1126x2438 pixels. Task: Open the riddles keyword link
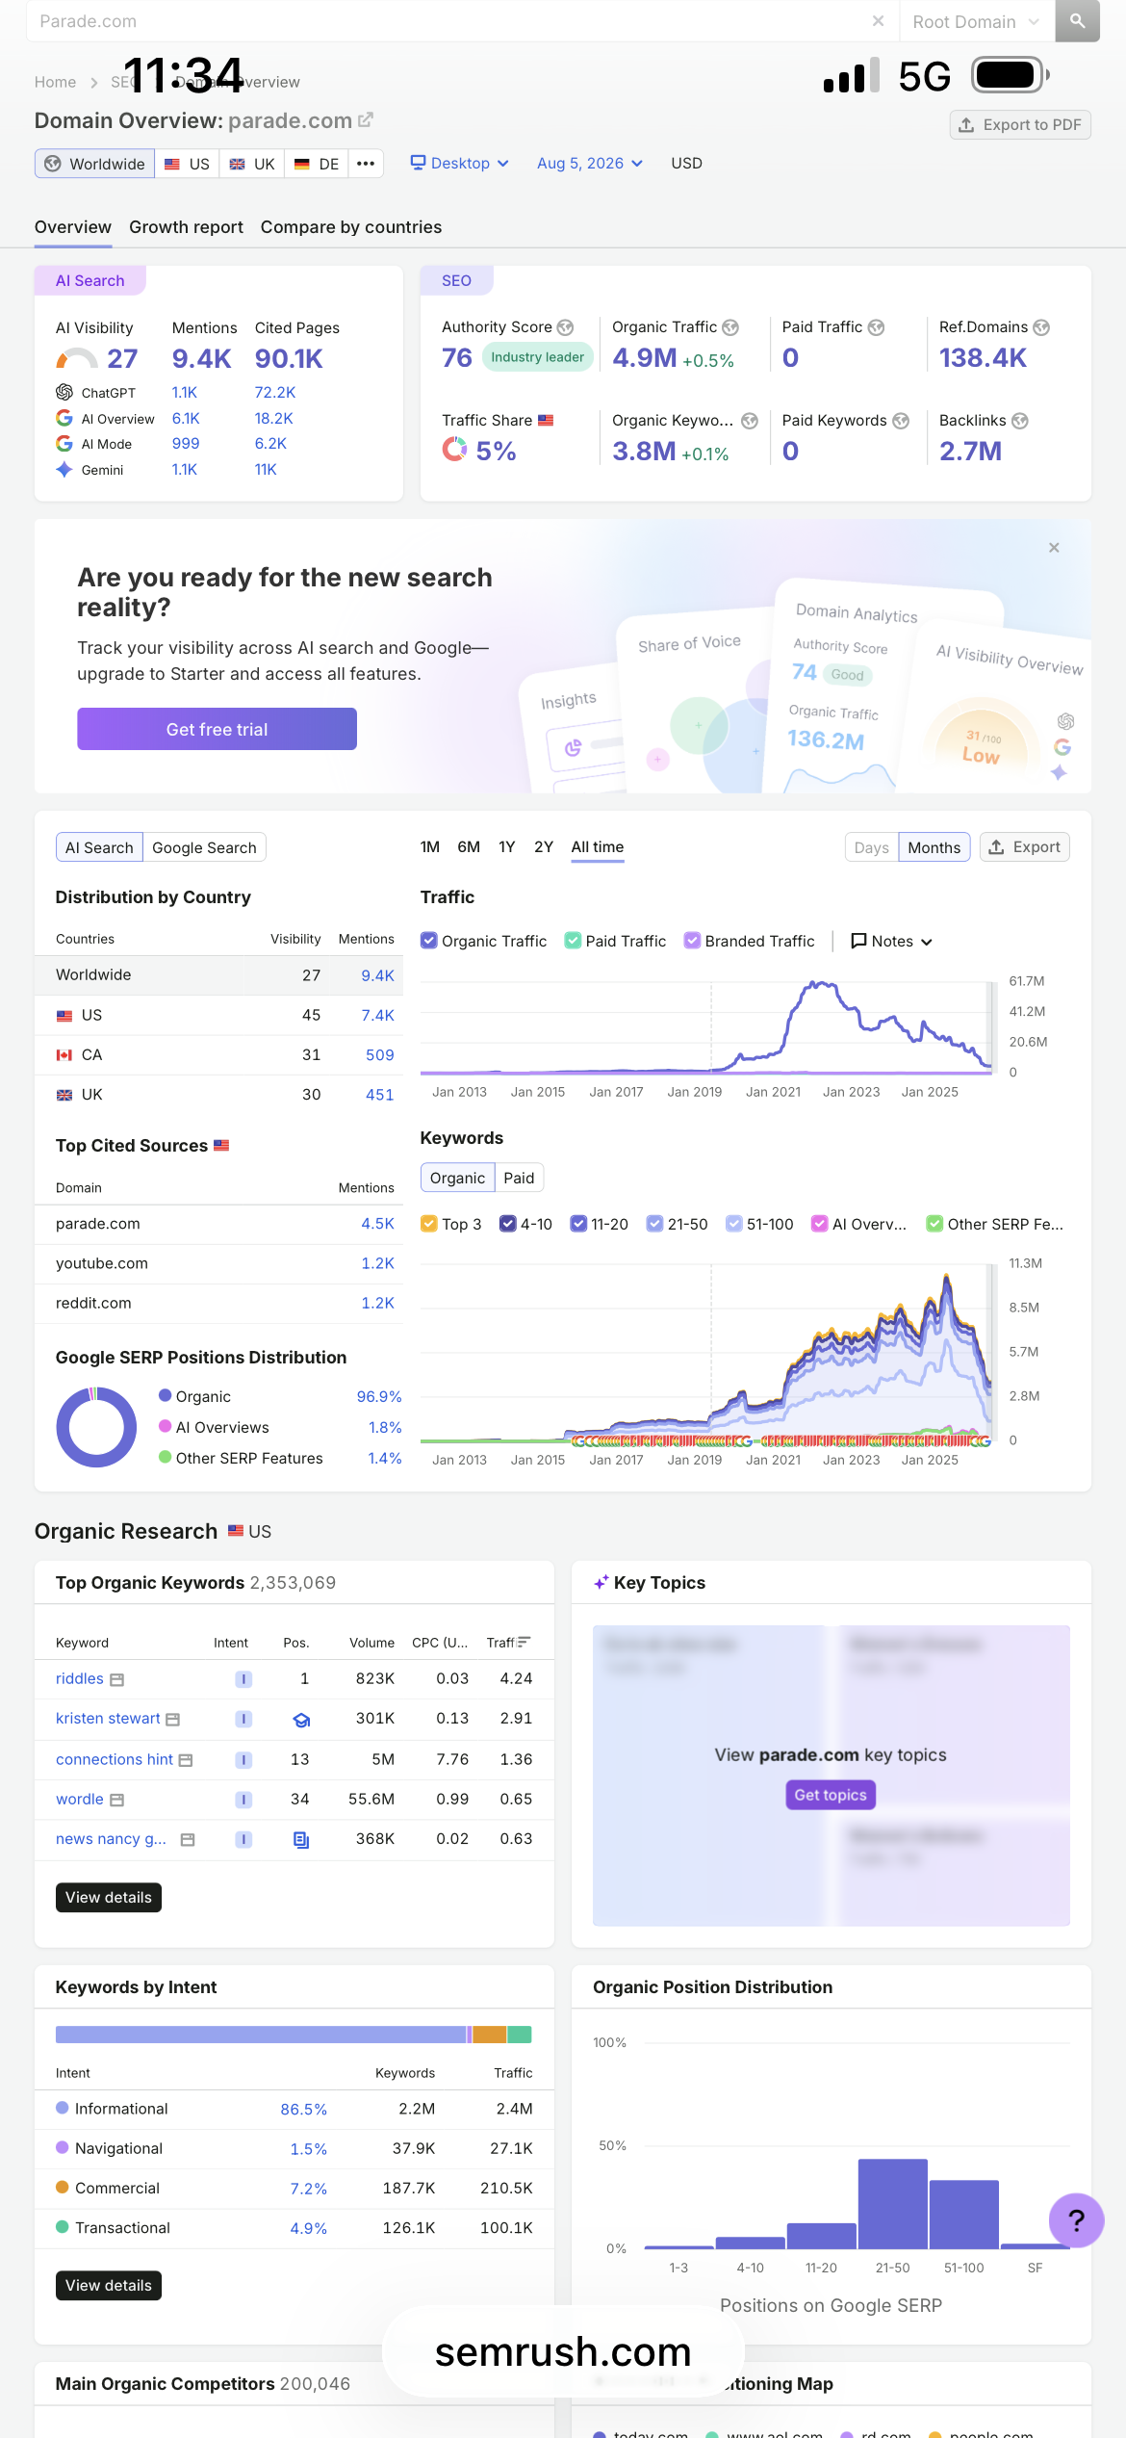80,1679
